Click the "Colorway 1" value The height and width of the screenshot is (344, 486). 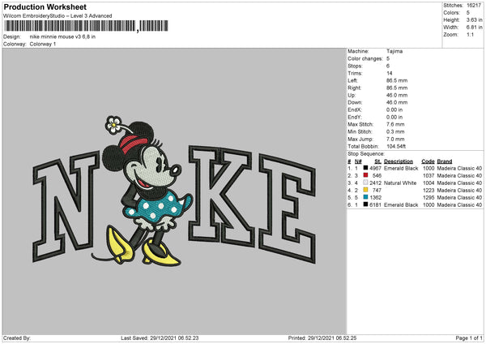click(x=43, y=44)
